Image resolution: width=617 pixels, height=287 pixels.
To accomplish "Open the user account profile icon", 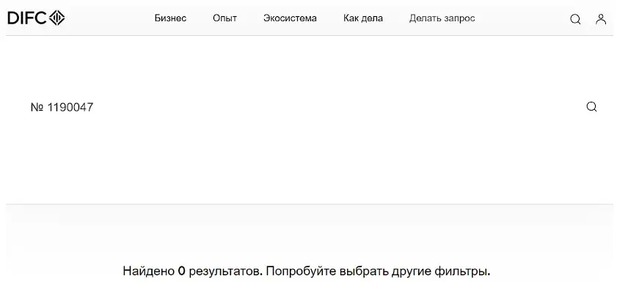I will pyautogui.click(x=601, y=19).
